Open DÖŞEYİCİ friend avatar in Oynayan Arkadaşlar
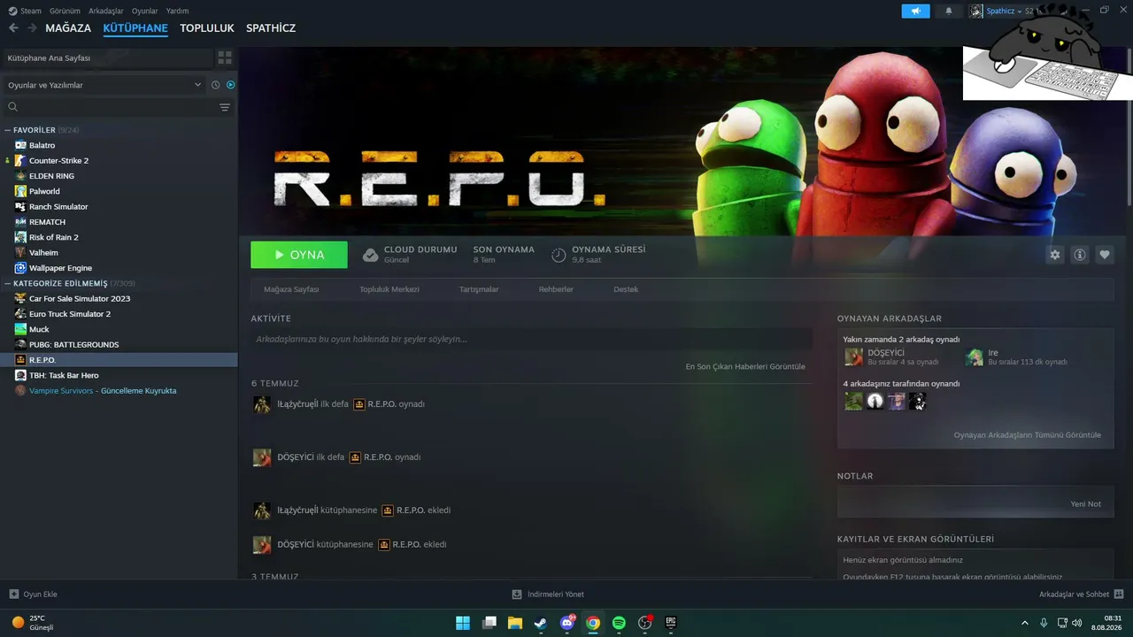Image resolution: width=1133 pixels, height=637 pixels. pos(853,357)
